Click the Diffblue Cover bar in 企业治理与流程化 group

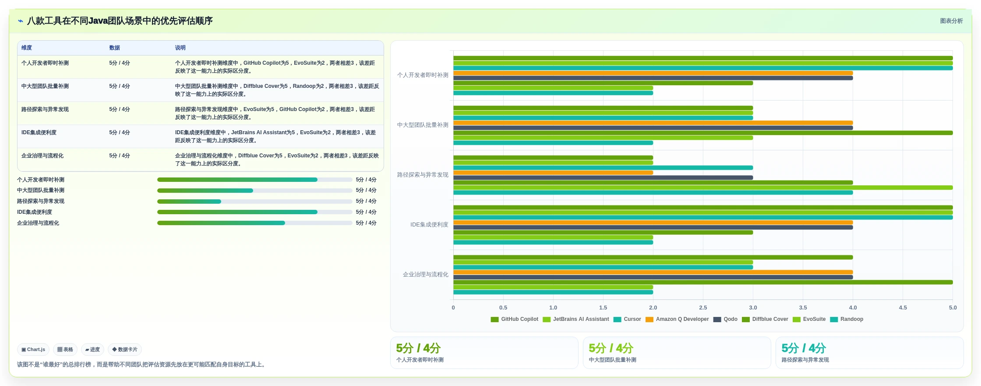coord(703,282)
